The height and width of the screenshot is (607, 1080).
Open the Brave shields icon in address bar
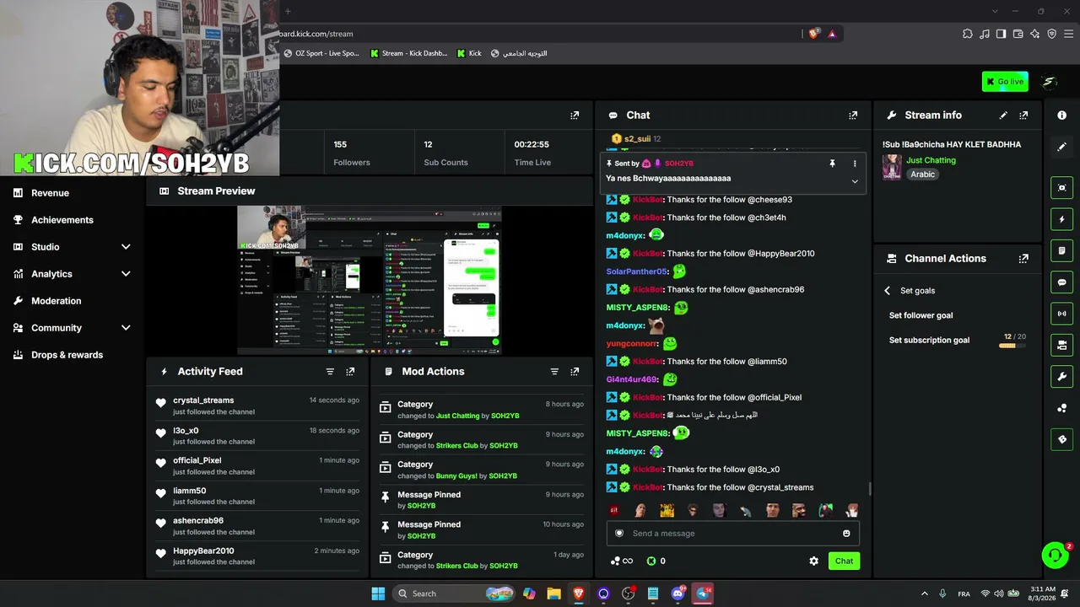[x=813, y=34]
